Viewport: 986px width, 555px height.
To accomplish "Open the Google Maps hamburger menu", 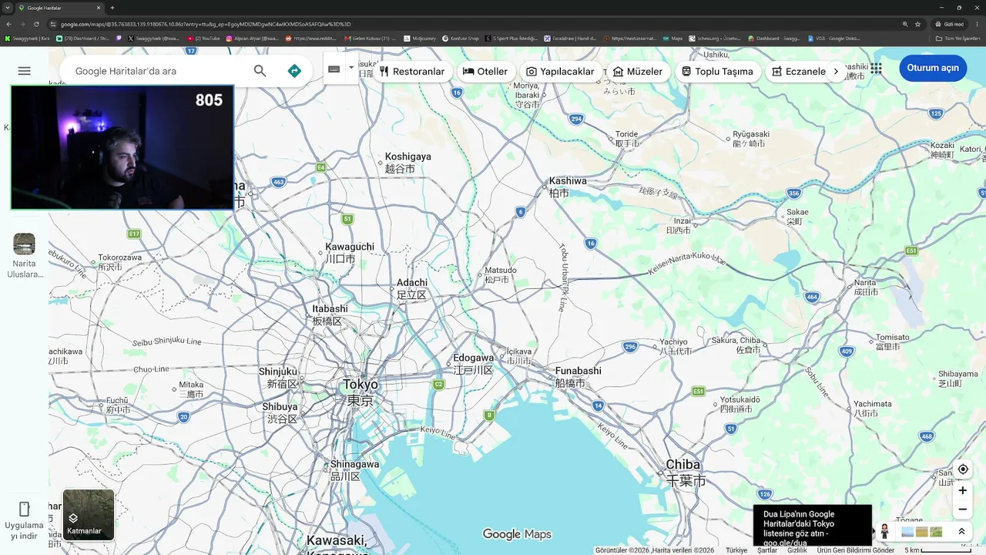I will coord(24,71).
